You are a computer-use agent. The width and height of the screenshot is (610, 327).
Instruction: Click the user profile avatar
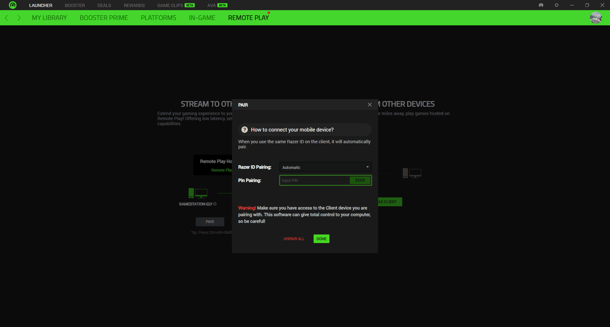tap(596, 18)
